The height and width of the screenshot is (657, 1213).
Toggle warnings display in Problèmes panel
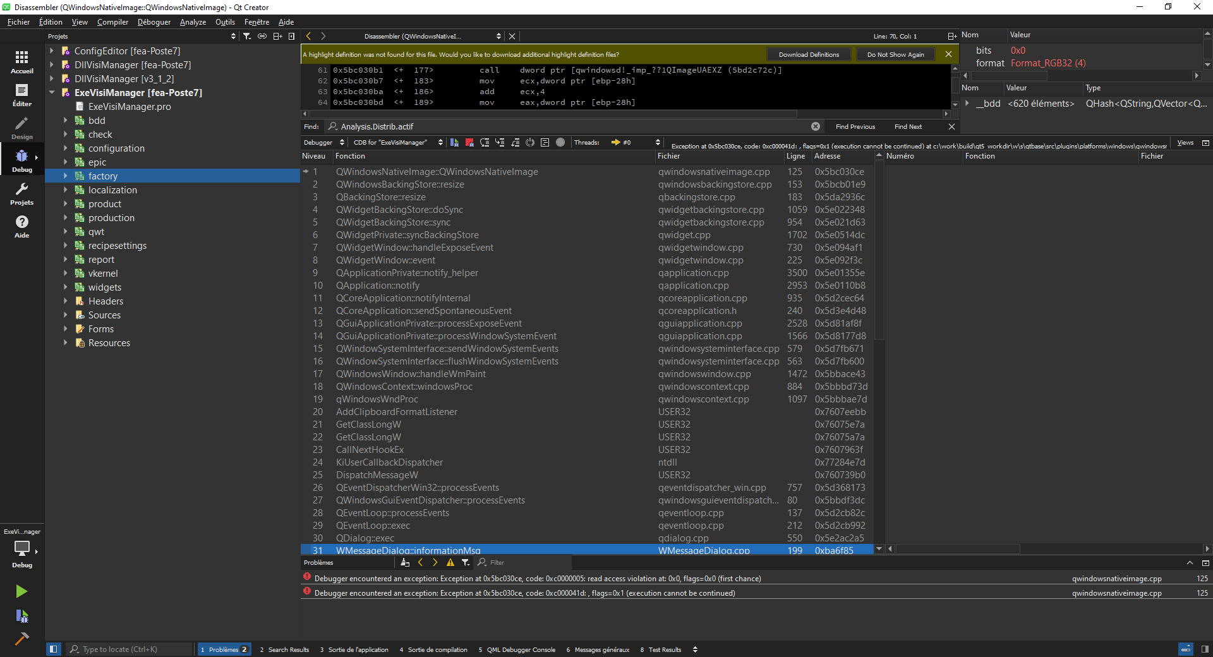450,562
